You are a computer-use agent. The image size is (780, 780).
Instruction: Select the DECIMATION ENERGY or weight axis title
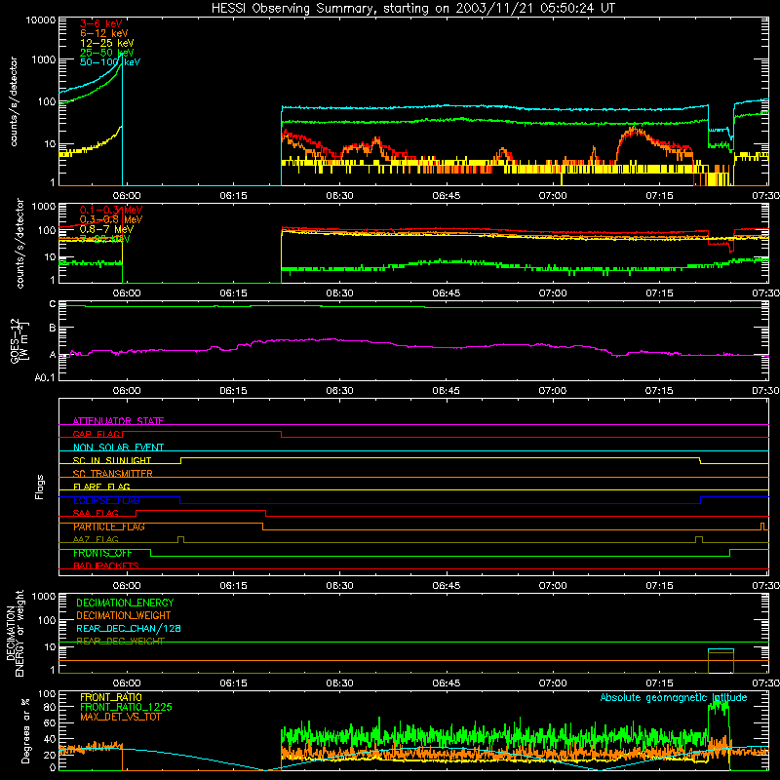16,633
